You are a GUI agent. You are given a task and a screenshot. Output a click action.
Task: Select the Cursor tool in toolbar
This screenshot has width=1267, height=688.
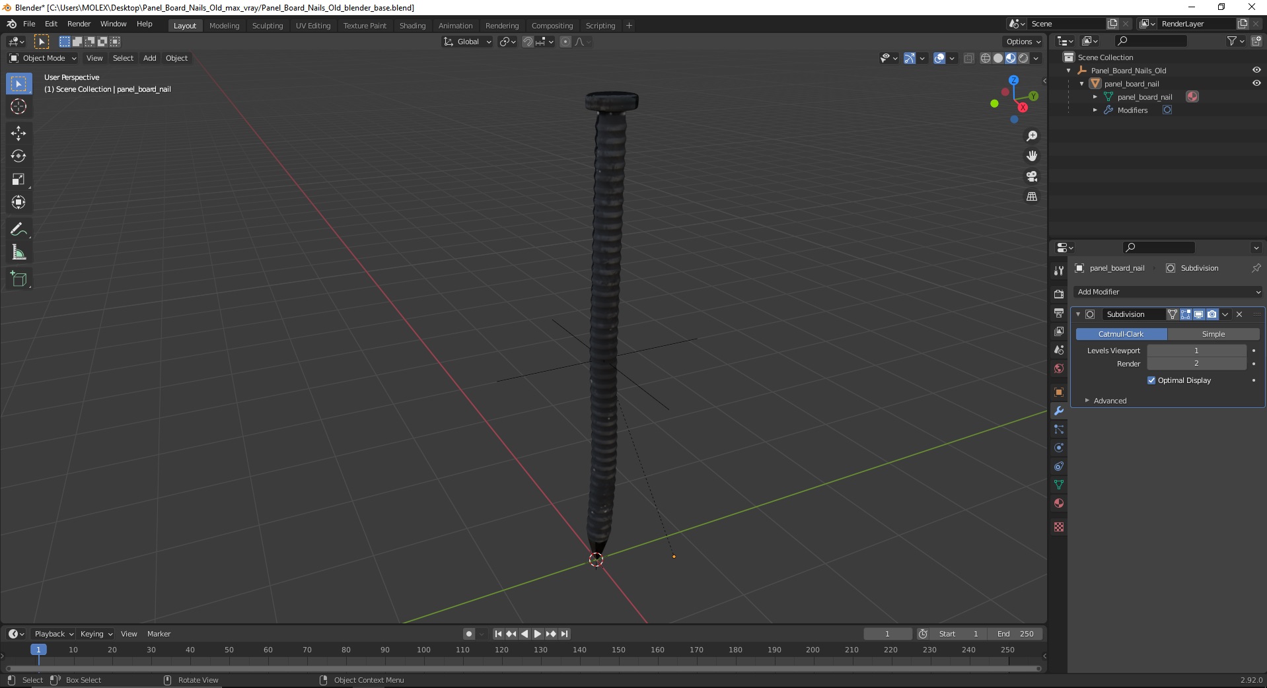pyautogui.click(x=18, y=107)
